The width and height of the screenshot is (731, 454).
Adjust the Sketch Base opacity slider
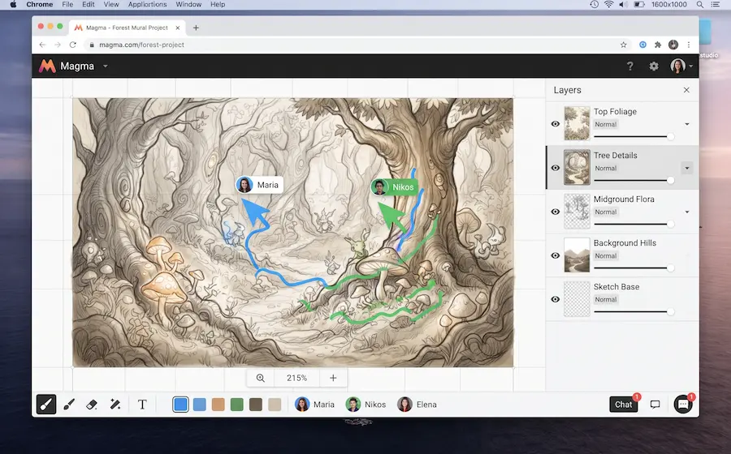click(634, 311)
